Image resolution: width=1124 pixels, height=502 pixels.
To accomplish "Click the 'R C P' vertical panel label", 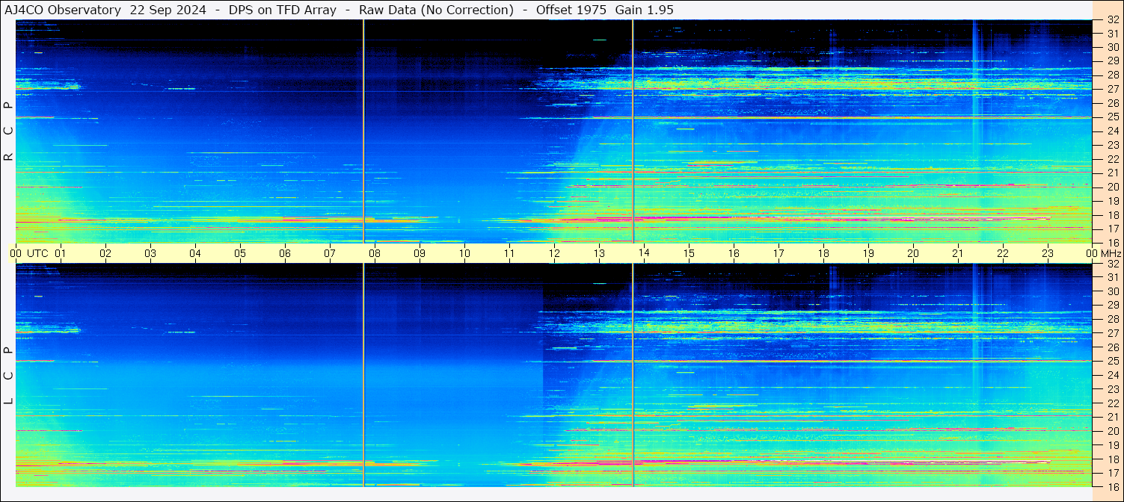I will point(9,131).
